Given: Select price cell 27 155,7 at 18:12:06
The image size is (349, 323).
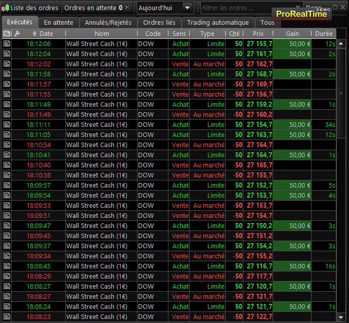Looking at the screenshot, I should click(258, 43).
